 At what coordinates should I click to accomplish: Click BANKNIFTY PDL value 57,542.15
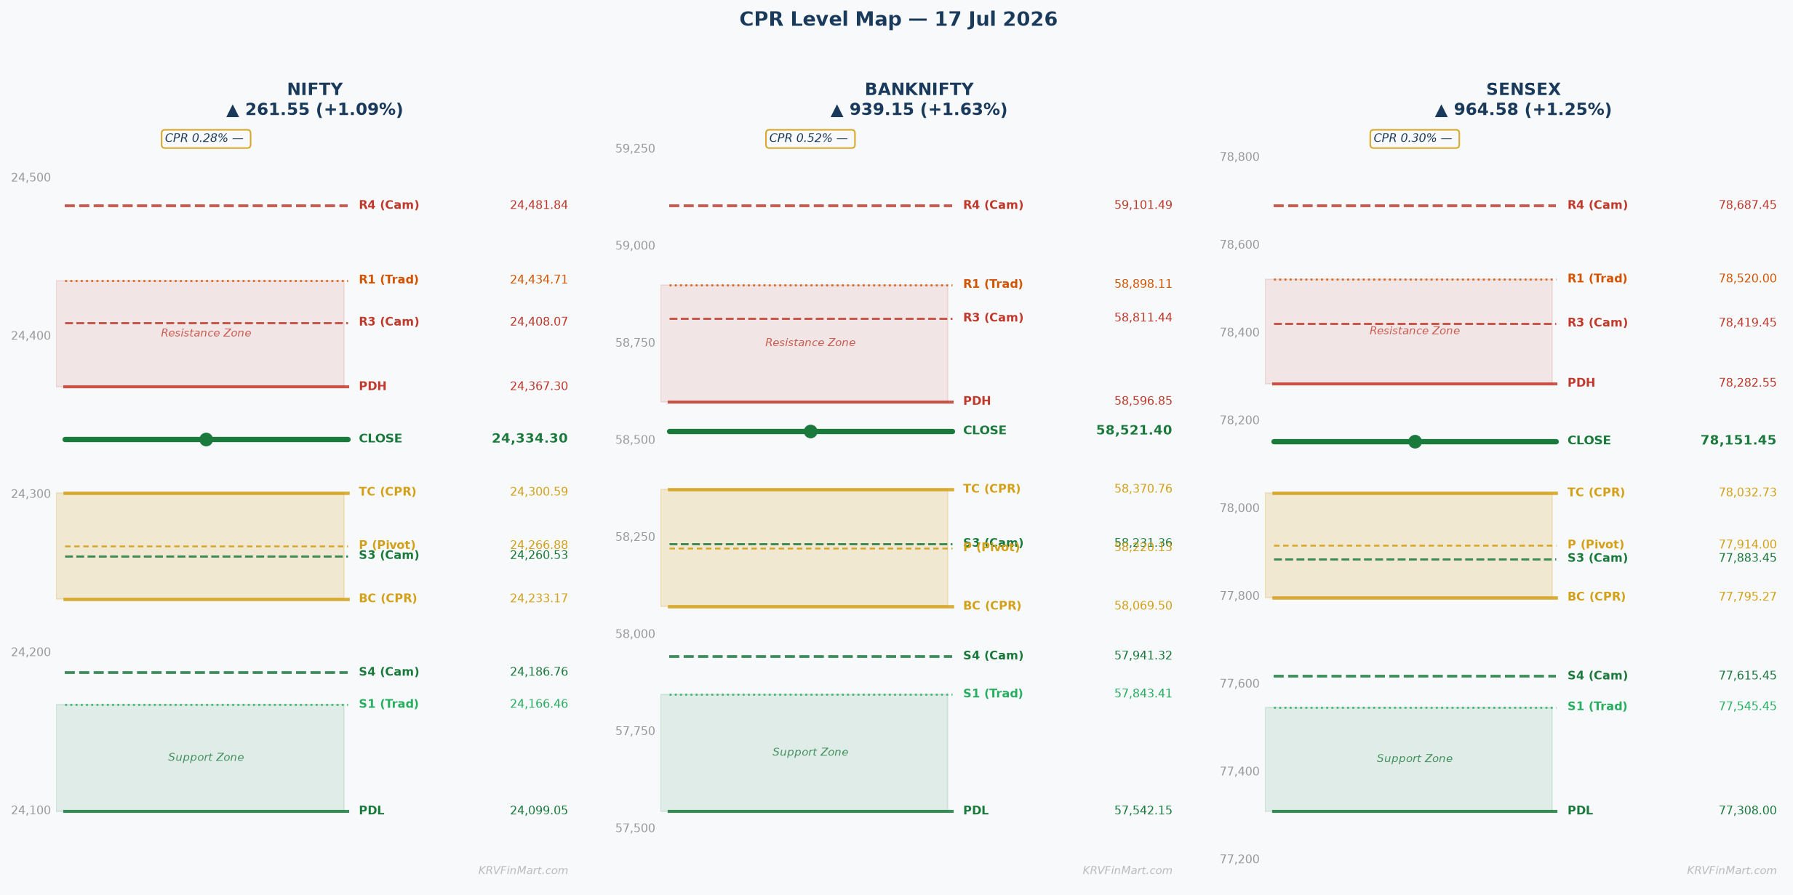(x=1143, y=811)
